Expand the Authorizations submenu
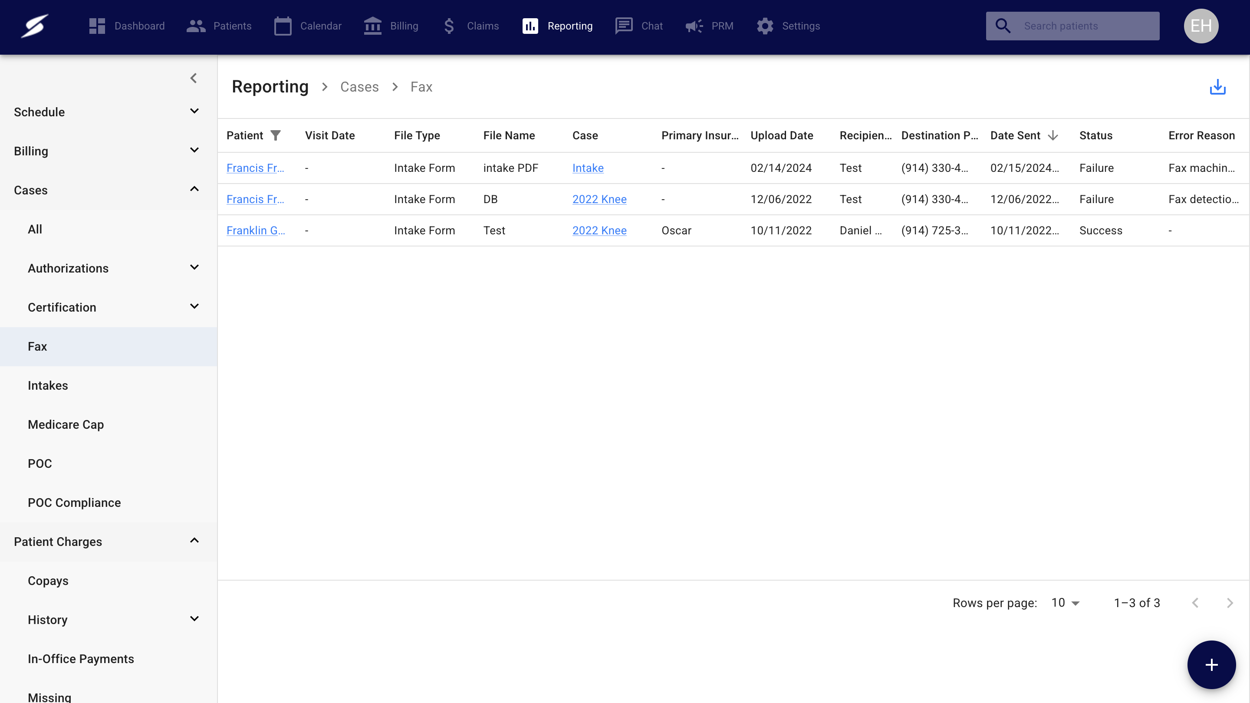1250x703 pixels. [194, 268]
